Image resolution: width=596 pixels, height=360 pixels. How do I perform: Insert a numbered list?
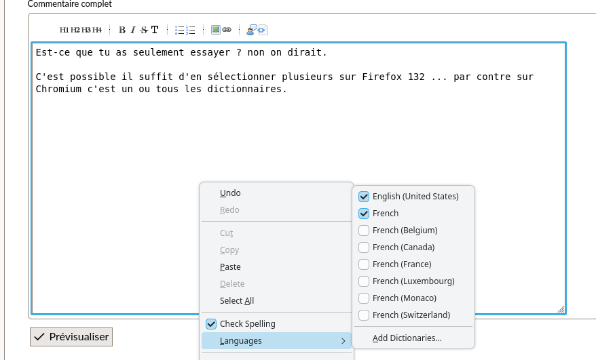pos(191,30)
